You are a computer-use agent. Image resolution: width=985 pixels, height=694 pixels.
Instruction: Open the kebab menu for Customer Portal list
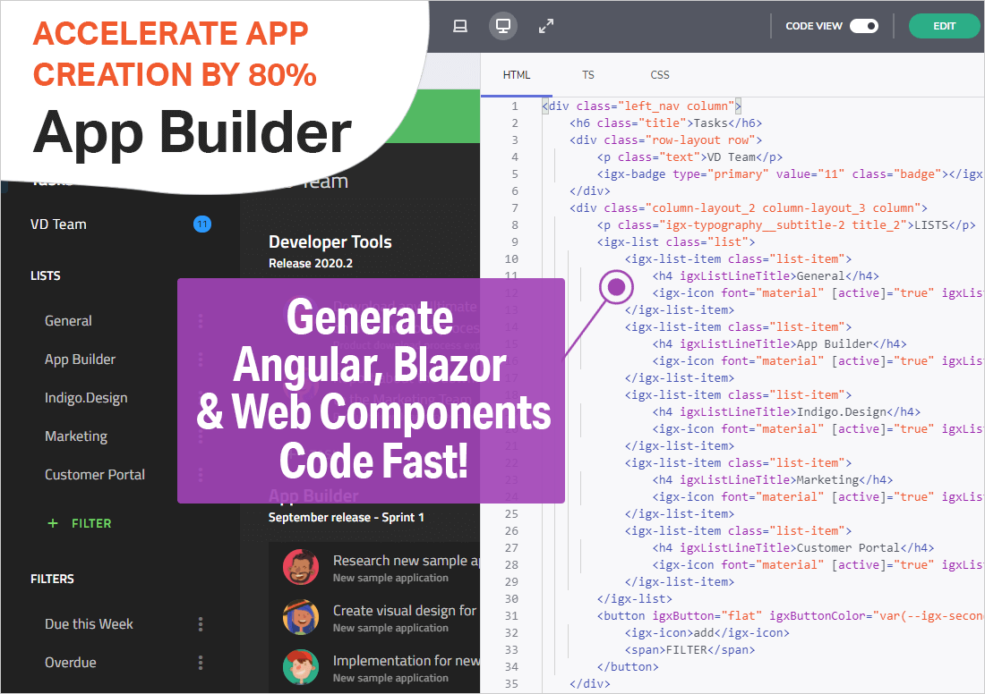[201, 474]
